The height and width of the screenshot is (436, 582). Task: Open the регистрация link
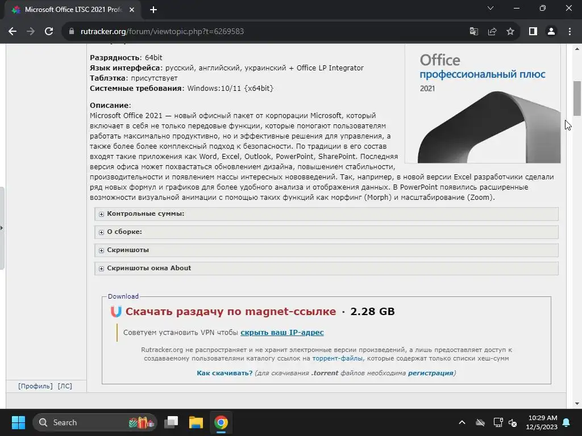(431, 373)
